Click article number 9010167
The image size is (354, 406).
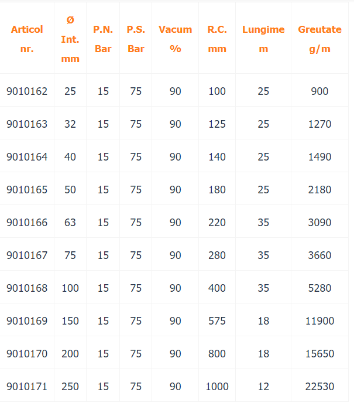[x=27, y=255]
